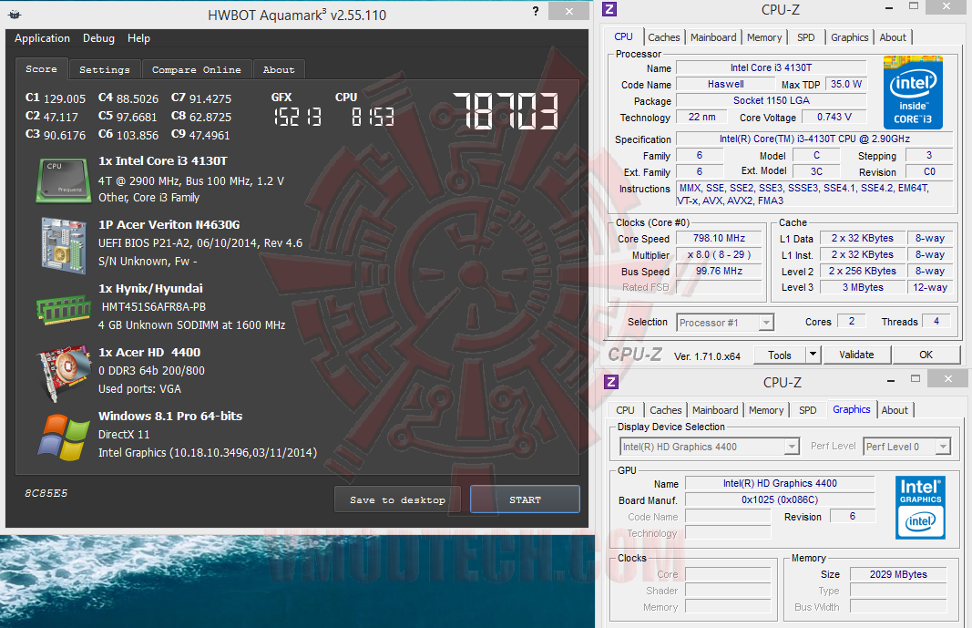Select the SPD tab in lower CPU-Z window
The image size is (972, 628).
[x=808, y=410]
